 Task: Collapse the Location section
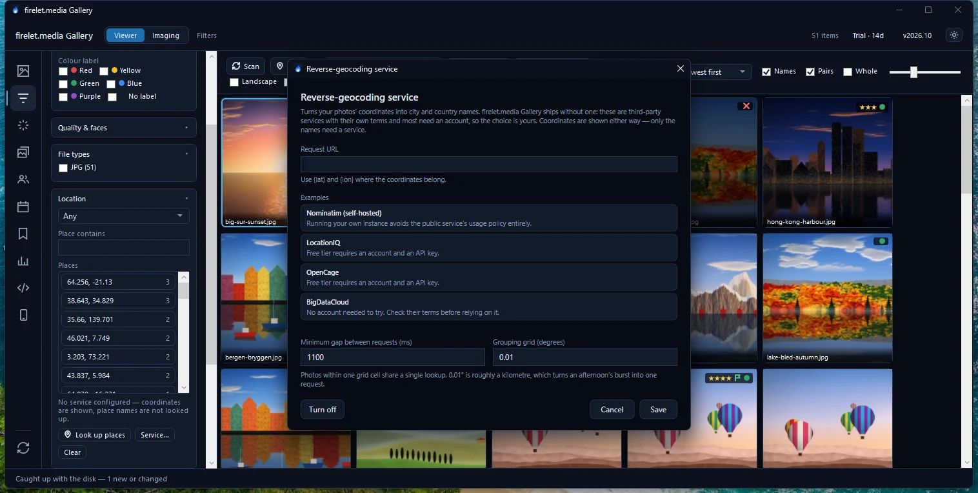(124, 199)
